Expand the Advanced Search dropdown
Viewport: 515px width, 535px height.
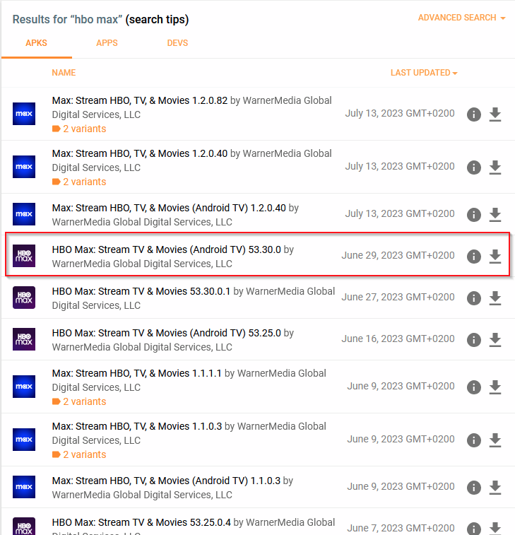tap(461, 18)
